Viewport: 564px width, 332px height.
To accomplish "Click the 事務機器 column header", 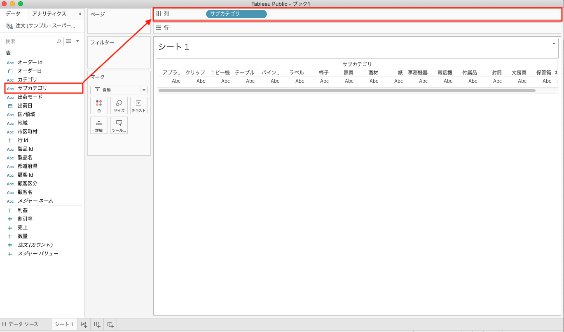I will click(418, 72).
